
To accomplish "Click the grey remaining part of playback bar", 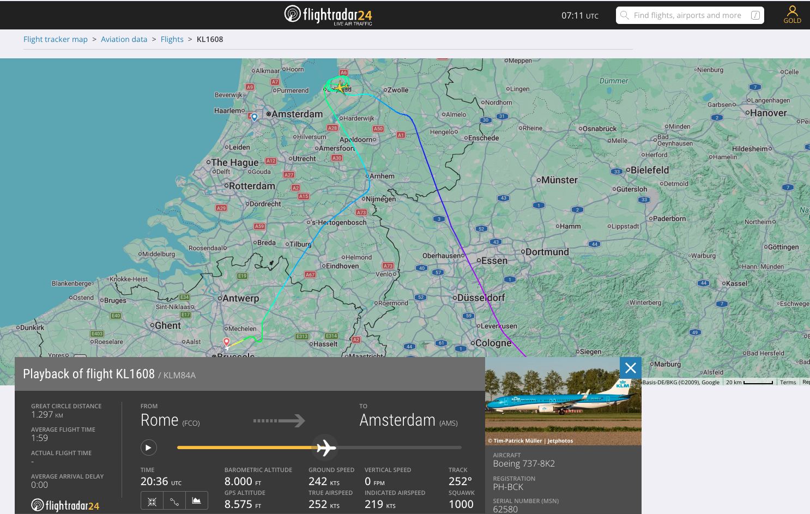I will point(399,448).
